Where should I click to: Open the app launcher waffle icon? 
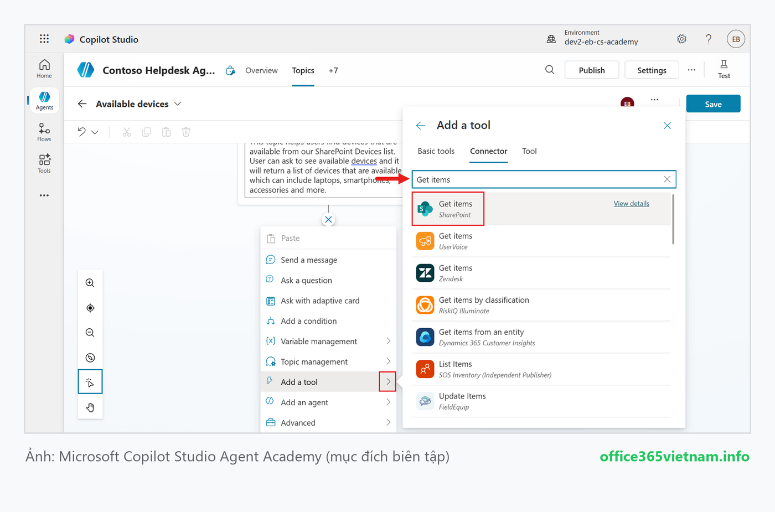pos(44,39)
